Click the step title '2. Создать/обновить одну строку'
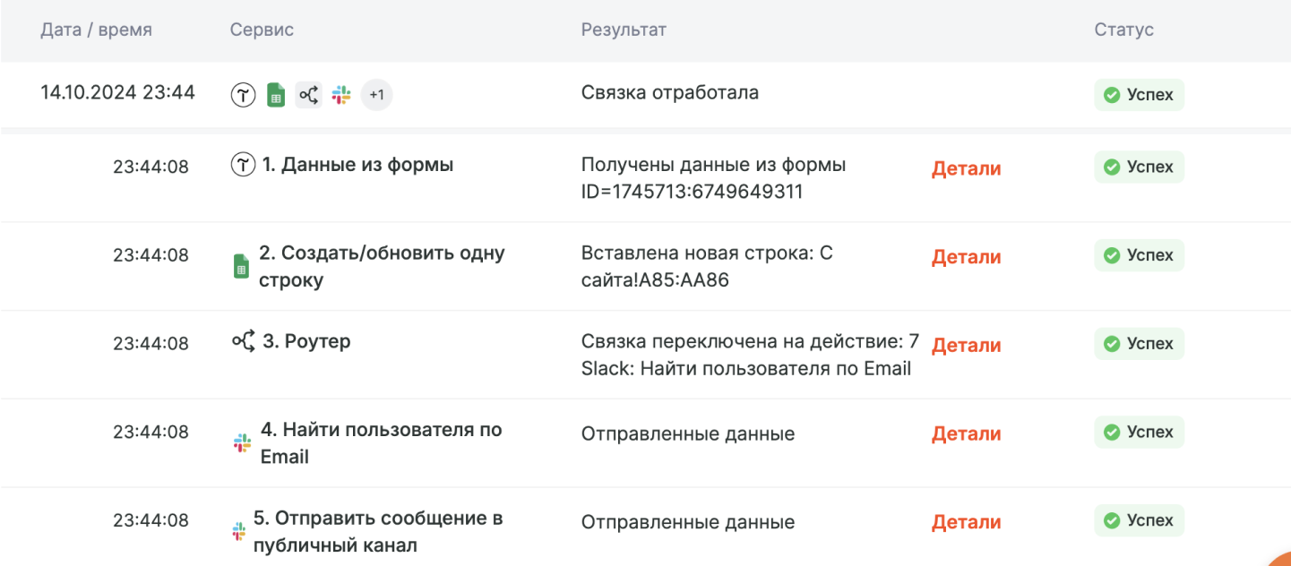This screenshot has width=1291, height=566. [382, 266]
